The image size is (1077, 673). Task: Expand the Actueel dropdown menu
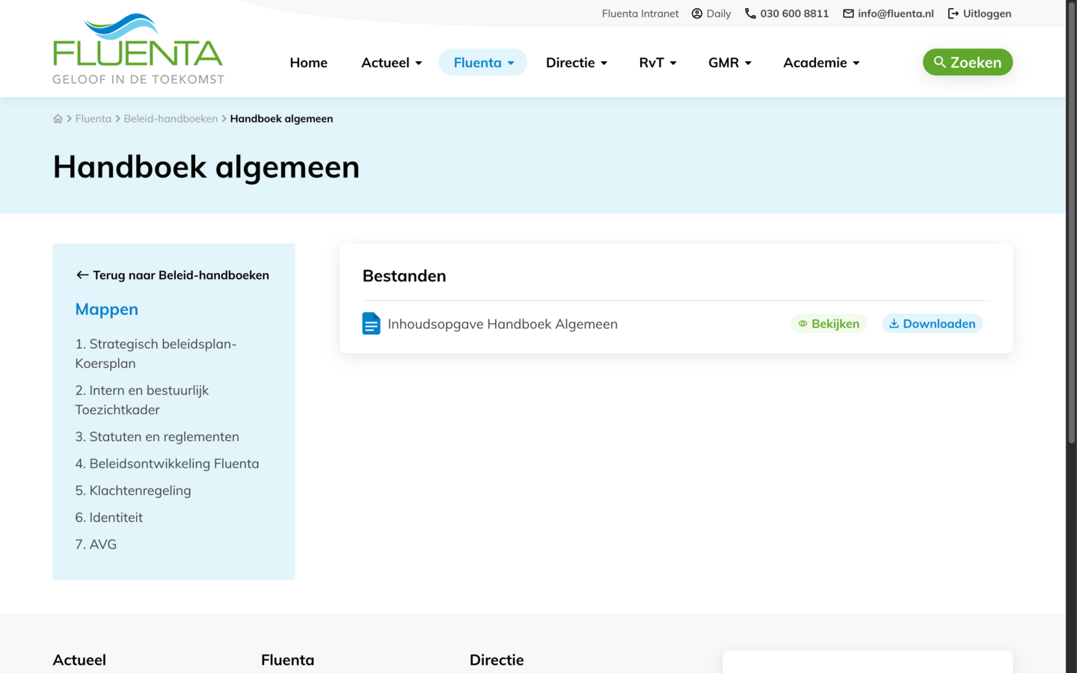point(391,63)
